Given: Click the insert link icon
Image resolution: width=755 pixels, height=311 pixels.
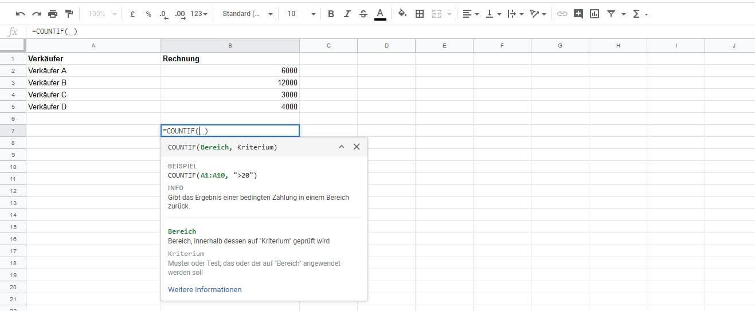Looking at the screenshot, I should click(x=562, y=14).
